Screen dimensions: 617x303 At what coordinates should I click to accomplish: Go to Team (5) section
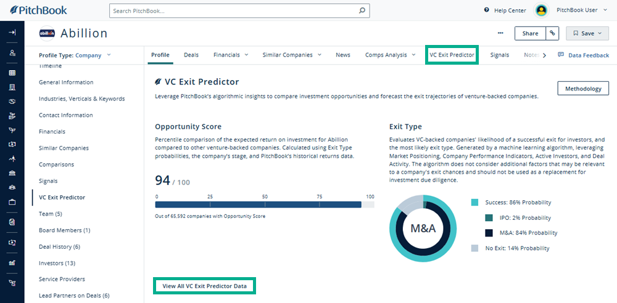(x=51, y=214)
